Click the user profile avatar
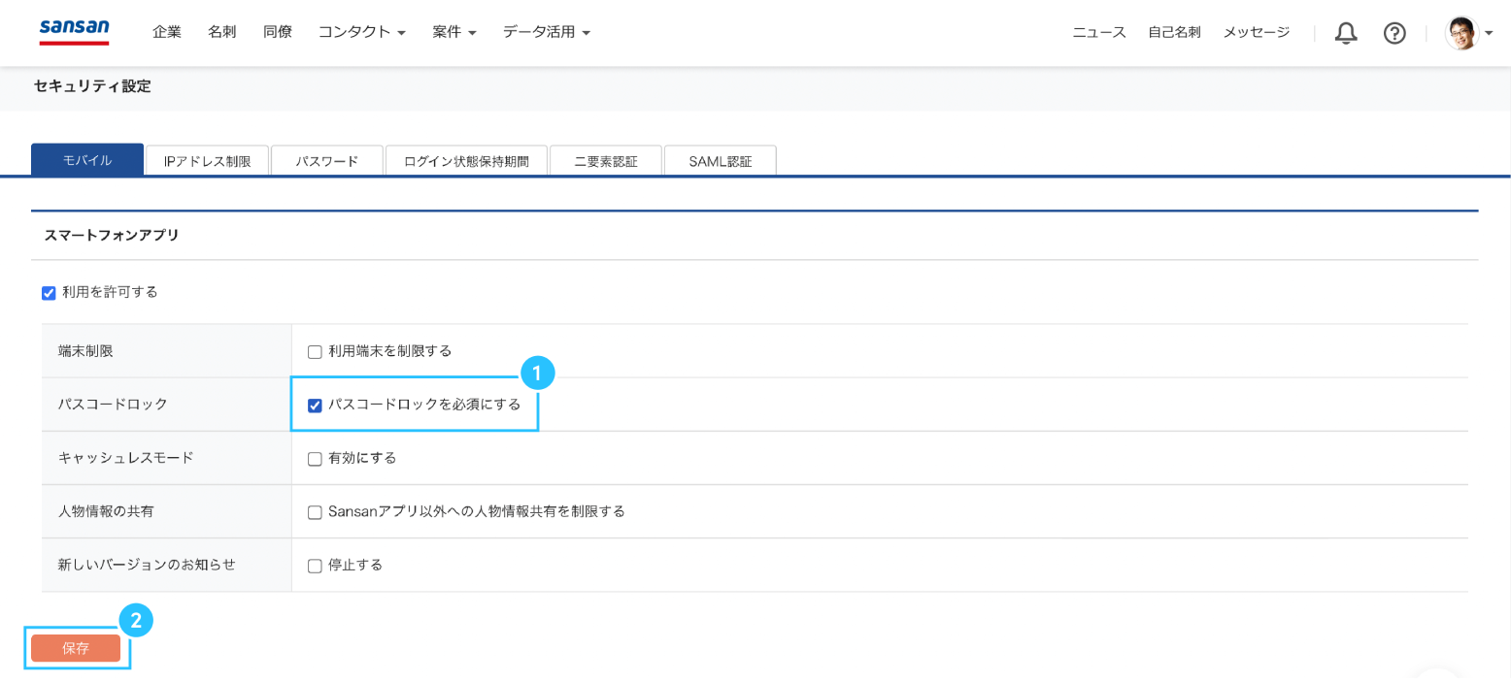Screen dimensions: 1511x683 point(1461,33)
